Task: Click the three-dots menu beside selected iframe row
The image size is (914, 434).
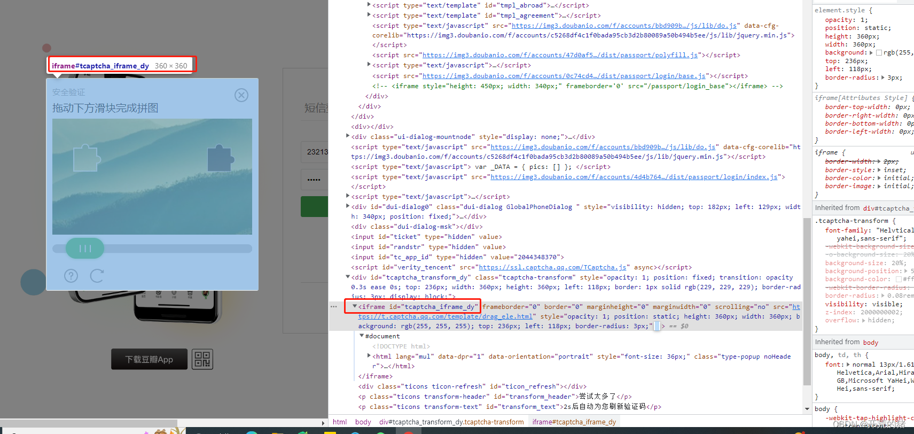Action: tap(334, 306)
